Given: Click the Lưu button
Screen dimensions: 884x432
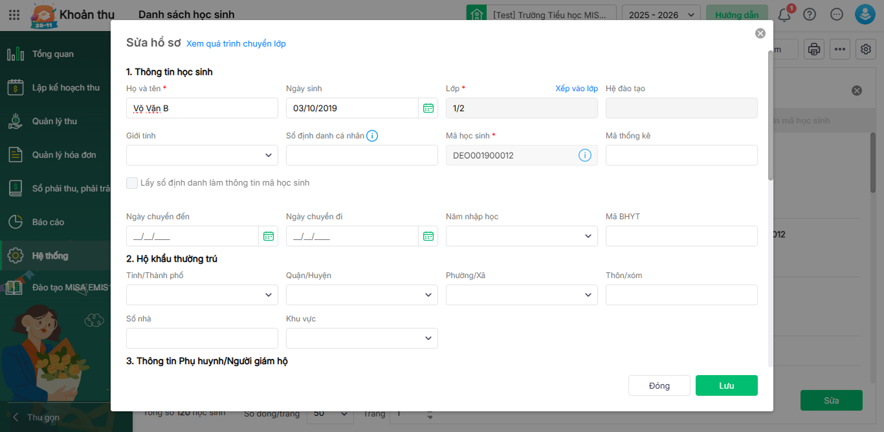Looking at the screenshot, I should pyautogui.click(x=726, y=385).
